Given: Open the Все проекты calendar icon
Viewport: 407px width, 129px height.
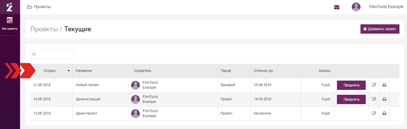Looking at the screenshot, I should click(x=10, y=20).
